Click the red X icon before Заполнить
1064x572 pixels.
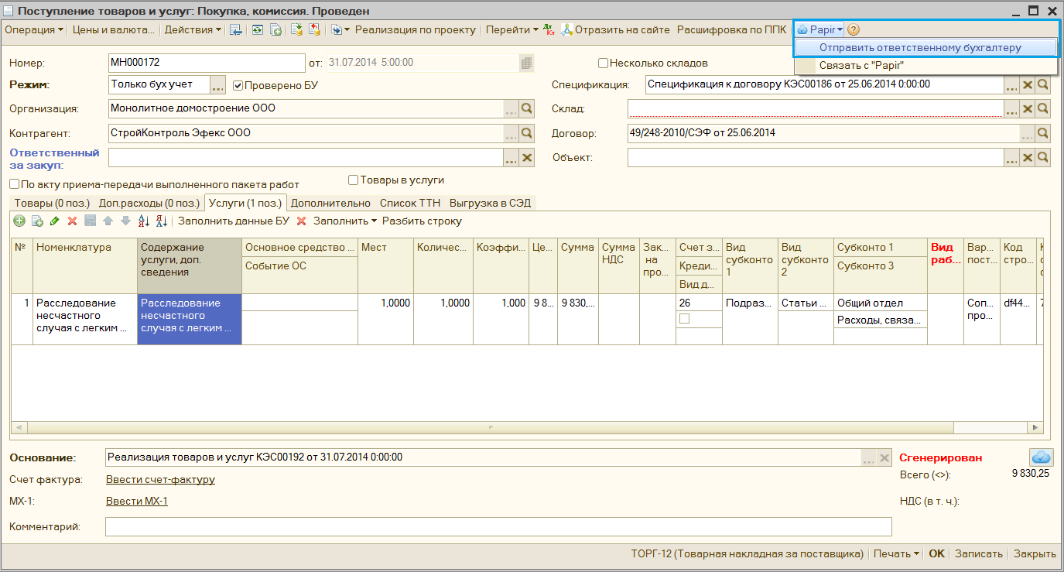click(302, 221)
